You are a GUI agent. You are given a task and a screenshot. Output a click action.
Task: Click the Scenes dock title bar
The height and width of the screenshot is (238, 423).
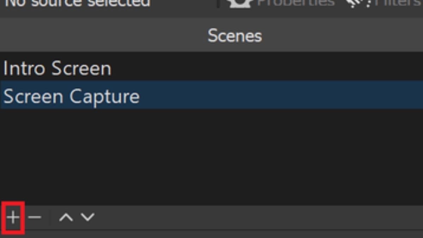click(x=211, y=36)
